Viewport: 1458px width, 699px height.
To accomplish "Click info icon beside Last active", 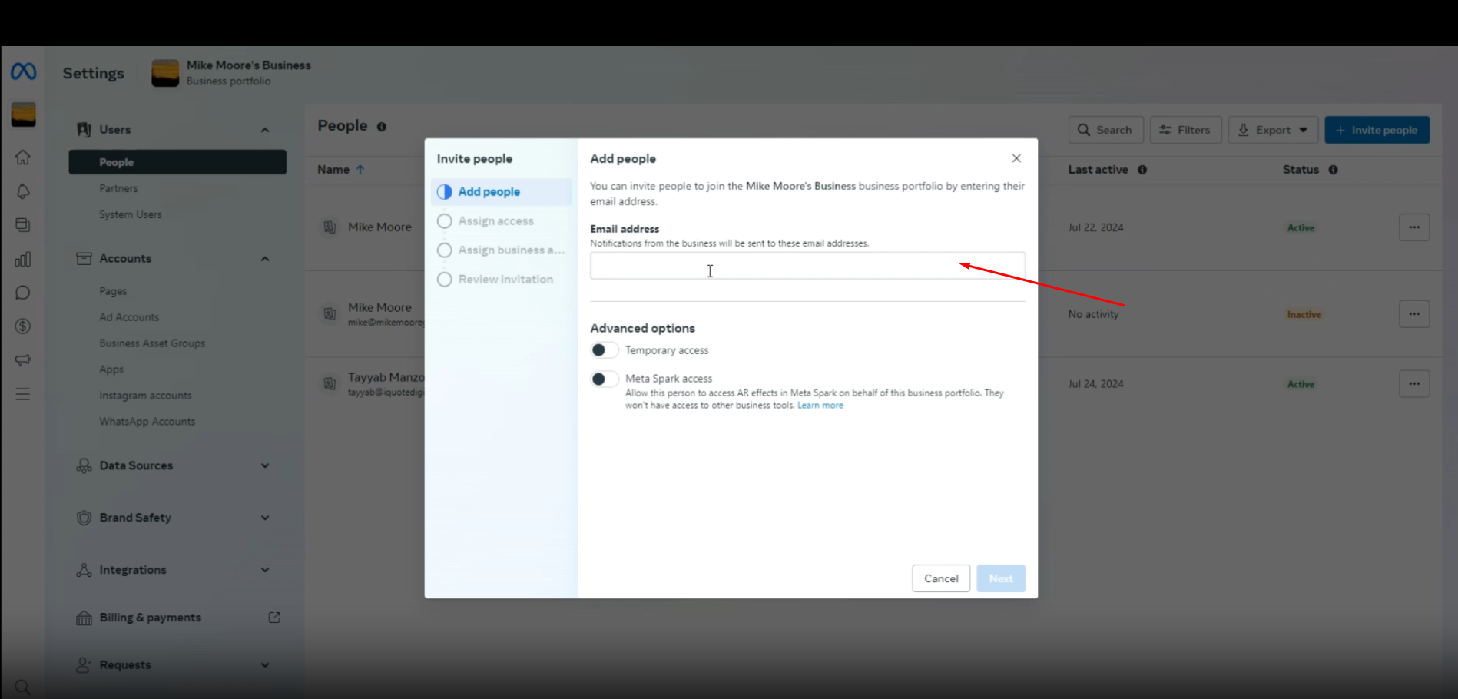I will 1142,170.
